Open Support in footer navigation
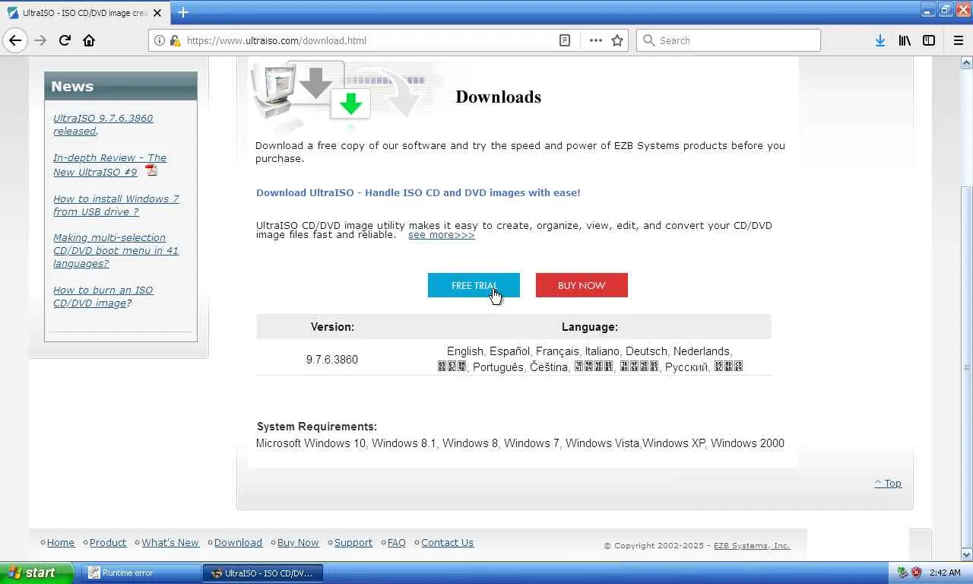The image size is (973, 584). click(x=353, y=542)
